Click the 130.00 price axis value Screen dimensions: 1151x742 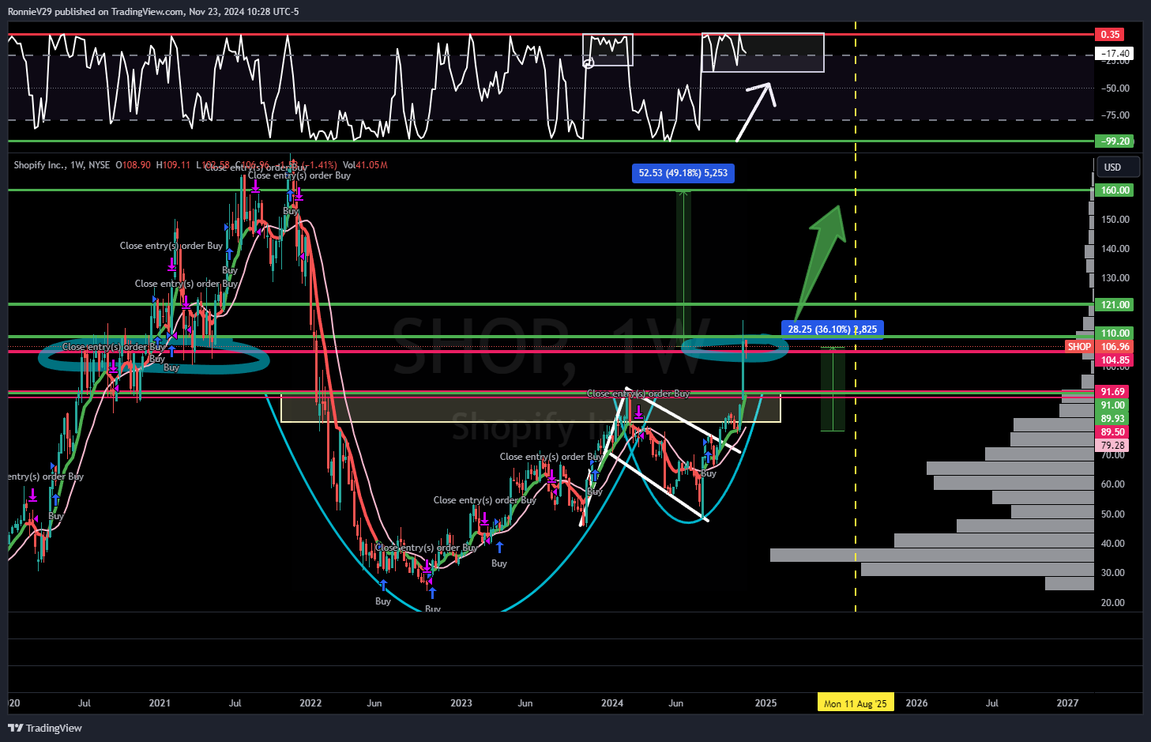(x=1115, y=278)
